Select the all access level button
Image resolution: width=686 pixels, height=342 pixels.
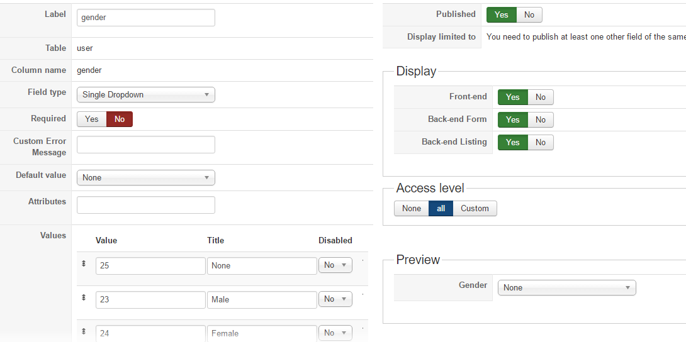441,208
